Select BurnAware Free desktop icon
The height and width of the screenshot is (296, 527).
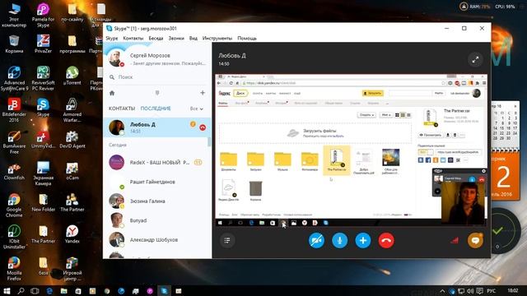pyautogui.click(x=14, y=142)
